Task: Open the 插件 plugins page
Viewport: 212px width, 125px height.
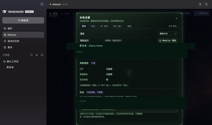Action: (23, 29)
